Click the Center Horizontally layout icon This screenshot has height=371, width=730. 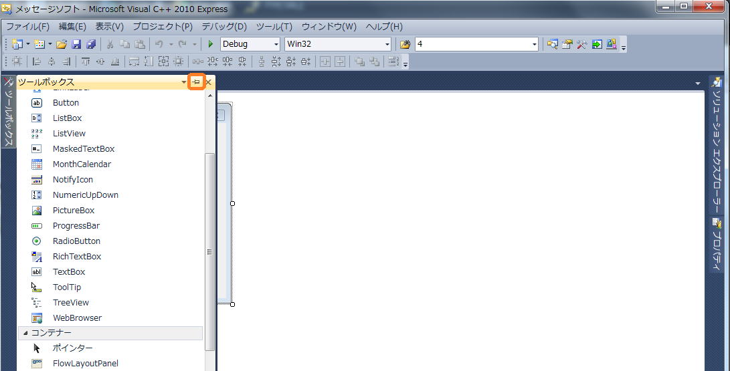click(x=325, y=61)
